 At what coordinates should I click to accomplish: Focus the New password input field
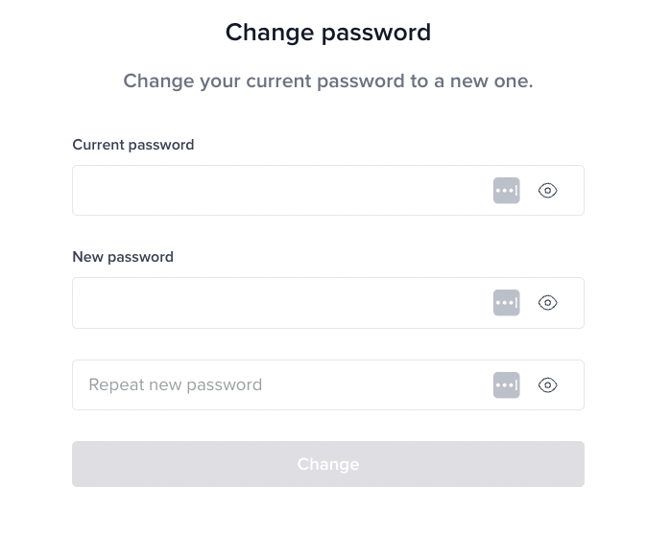pos(328,303)
